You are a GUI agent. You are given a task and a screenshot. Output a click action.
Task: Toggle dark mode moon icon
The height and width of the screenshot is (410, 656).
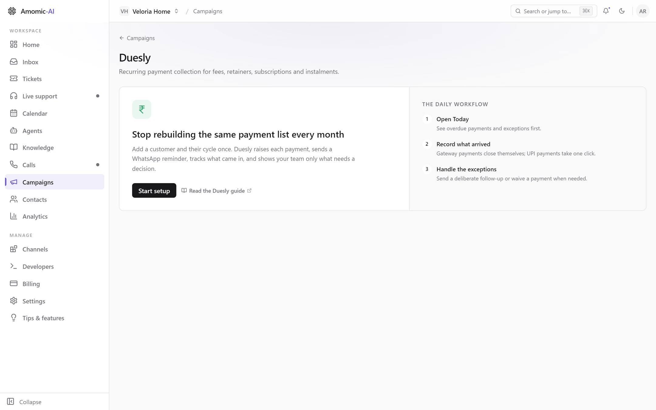[622, 11]
